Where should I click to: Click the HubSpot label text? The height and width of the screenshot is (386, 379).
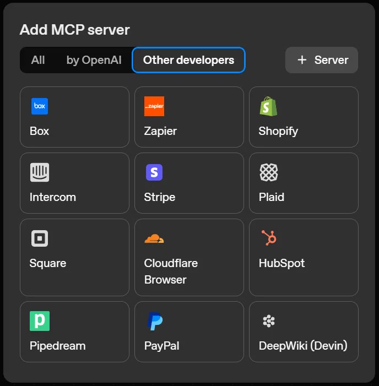tap(281, 263)
